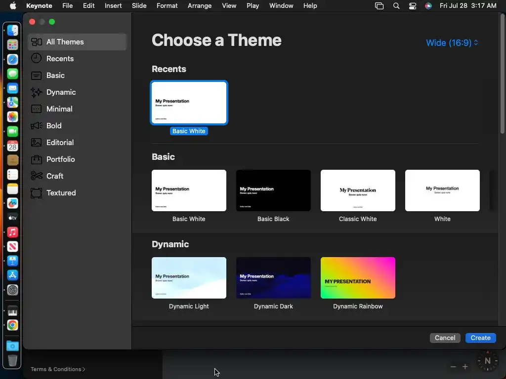The height and width of the screenshot is (379, 506).
Task: Open Spotlight search in menu bar
Action: pyautogui.click(x=396, y=6)
